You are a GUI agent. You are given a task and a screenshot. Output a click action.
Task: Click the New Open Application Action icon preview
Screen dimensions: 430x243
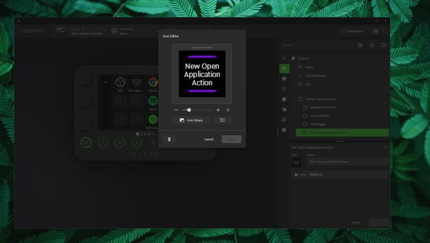coord(202,74)
